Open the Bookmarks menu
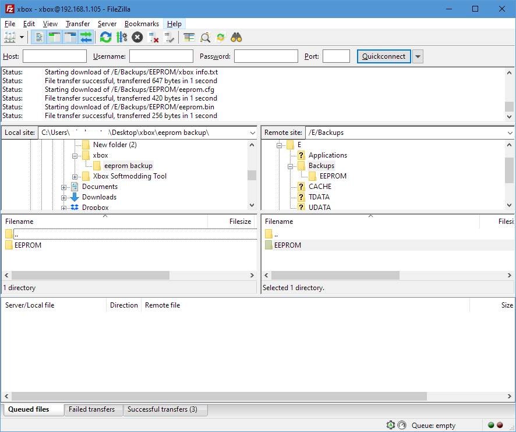Image resolution: width=516 pixels, height=432 pixels. tap(142, 24)
